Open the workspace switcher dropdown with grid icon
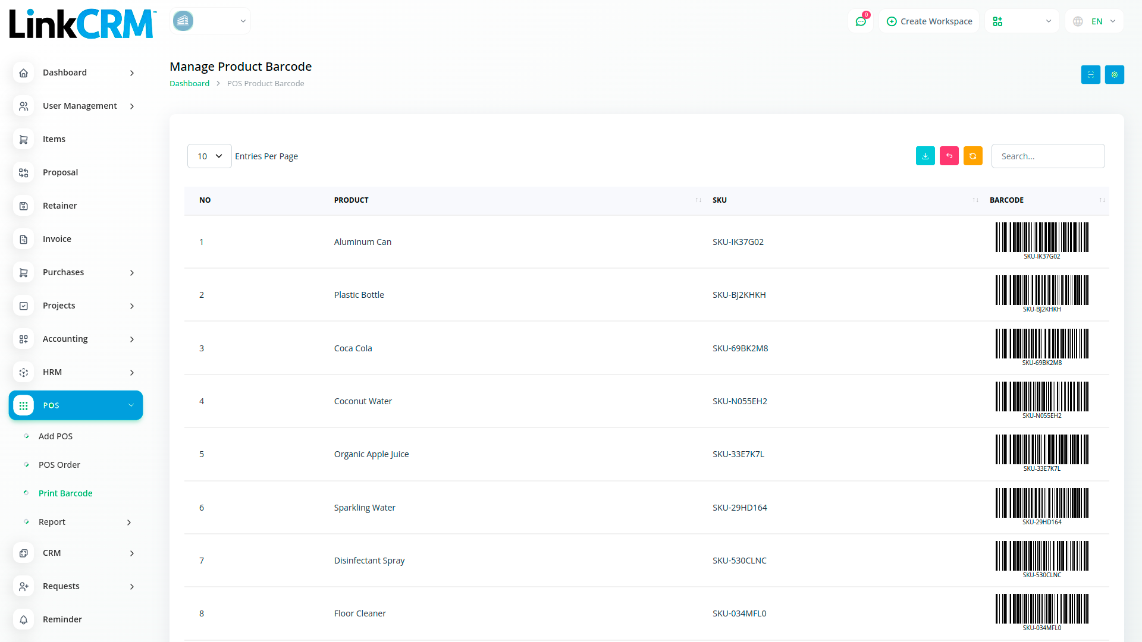Viewport: 1142px width, 642px height. 1021,21
